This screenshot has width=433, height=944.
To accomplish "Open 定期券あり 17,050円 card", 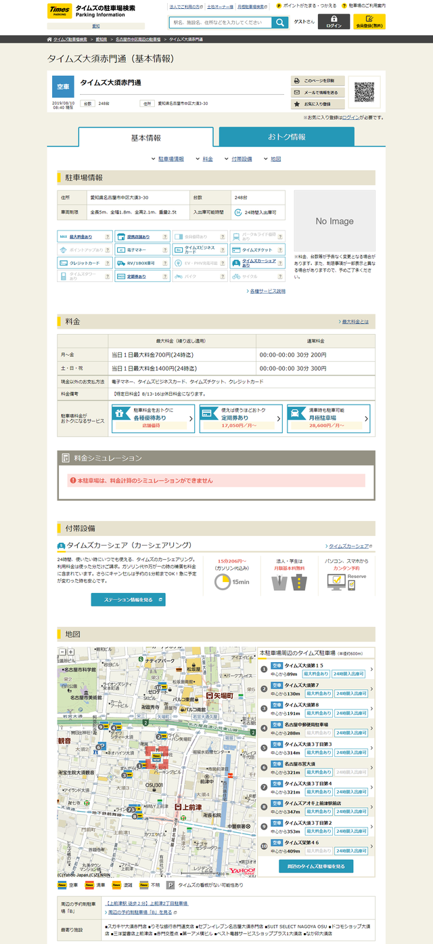I will (241, 419).
